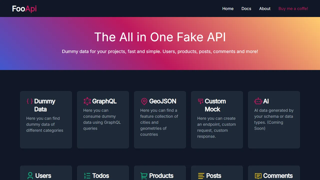The width and height of the screenshot is (320, 180).
Task: Click the AI robot icon
Action: coord(258,101)
